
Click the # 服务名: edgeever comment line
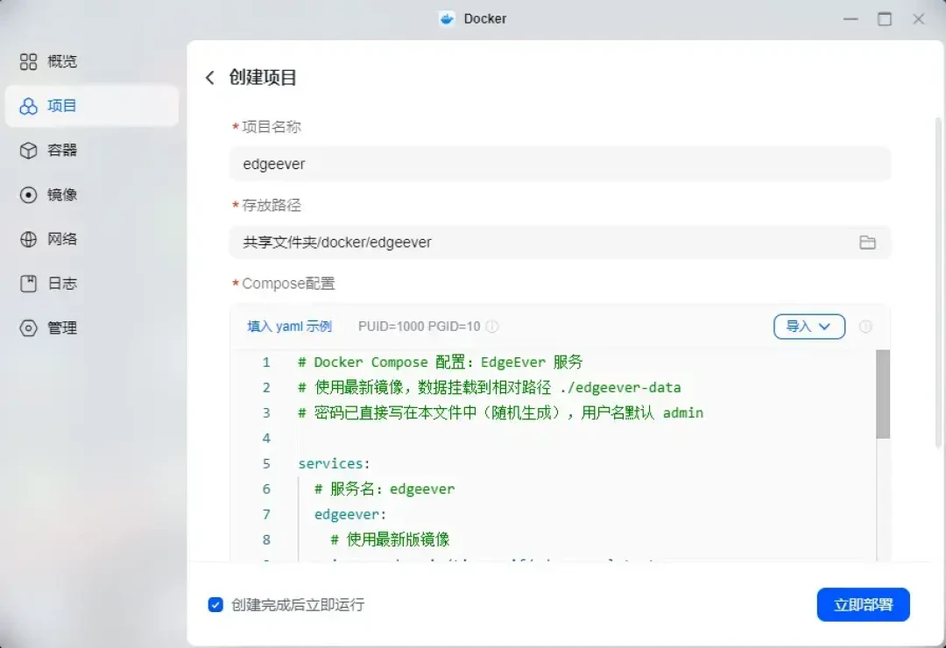tap(385, 489)
